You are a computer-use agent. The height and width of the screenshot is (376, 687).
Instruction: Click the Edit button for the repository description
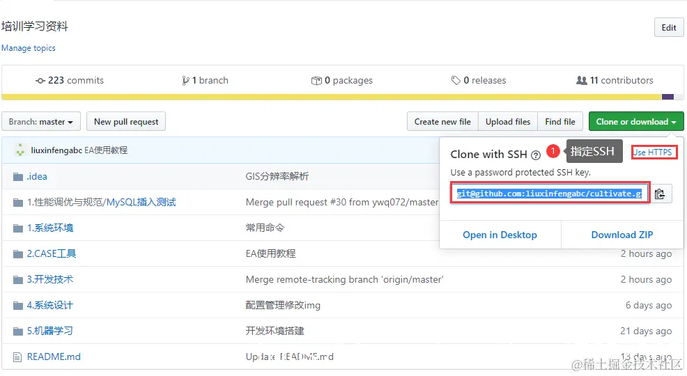pyautogui.click(x=669, y=28)
